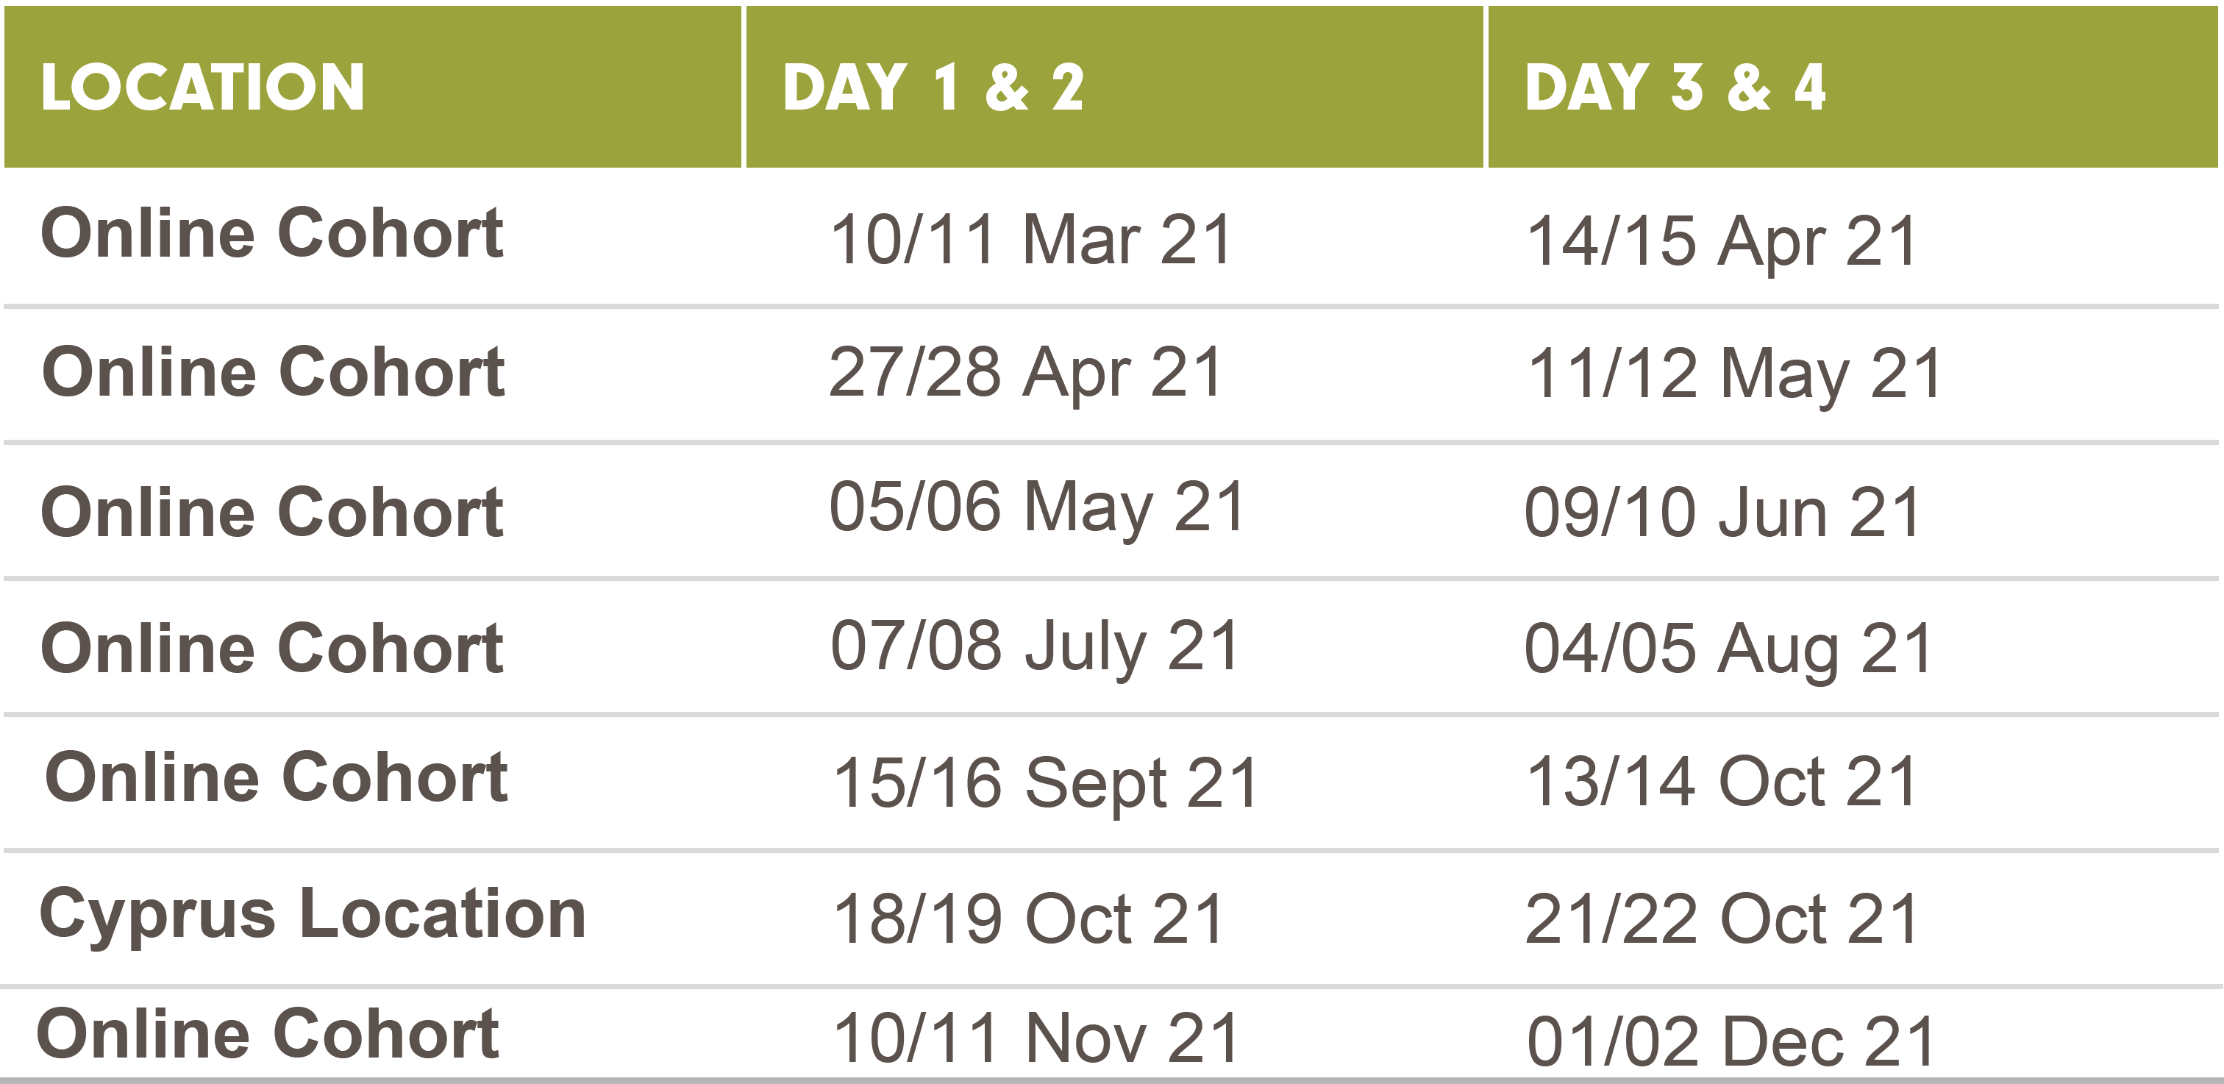Select the 21/22 Oct 21 date cell
Viewport: 2224px width, 1084px height.
click(x=1722, y=919)
